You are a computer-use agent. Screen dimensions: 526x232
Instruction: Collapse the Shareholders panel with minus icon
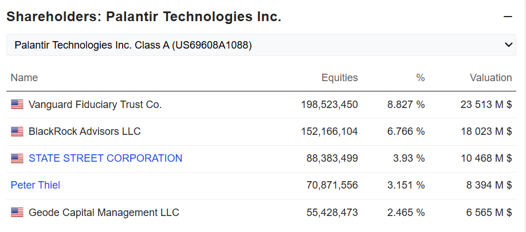click(x=508, y=17)
